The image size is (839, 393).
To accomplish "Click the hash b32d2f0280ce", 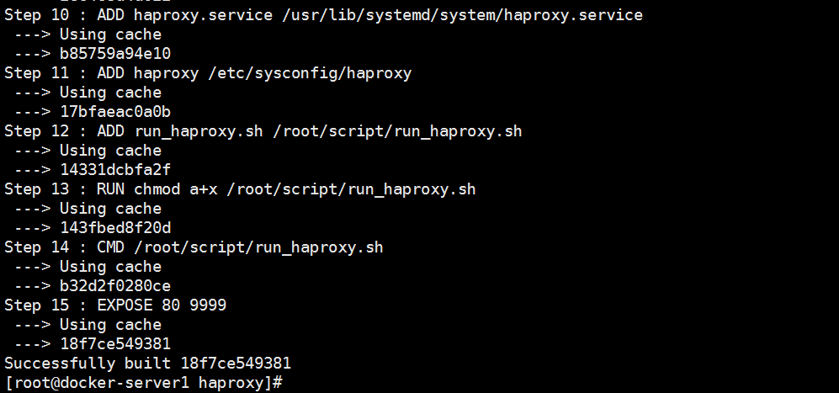I will click(115, 285).
